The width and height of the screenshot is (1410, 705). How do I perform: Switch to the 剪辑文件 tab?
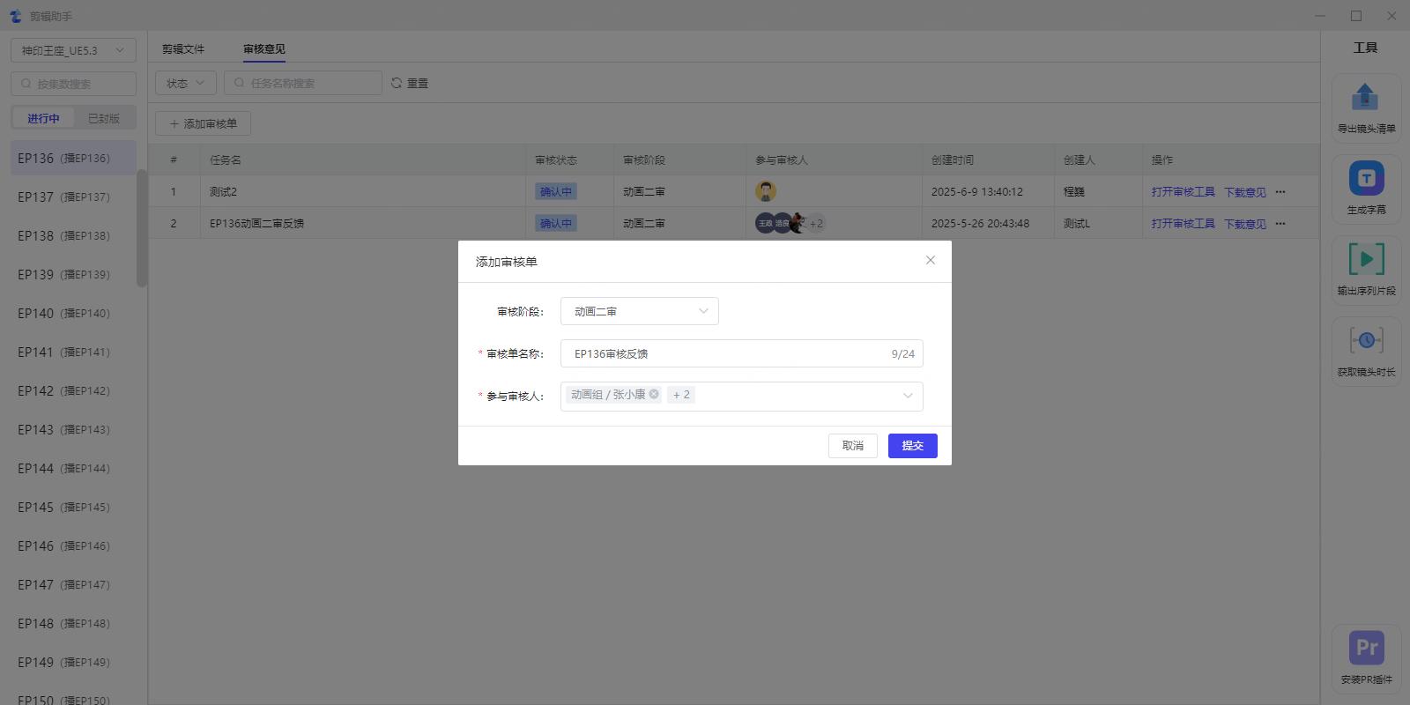point(183,49)
